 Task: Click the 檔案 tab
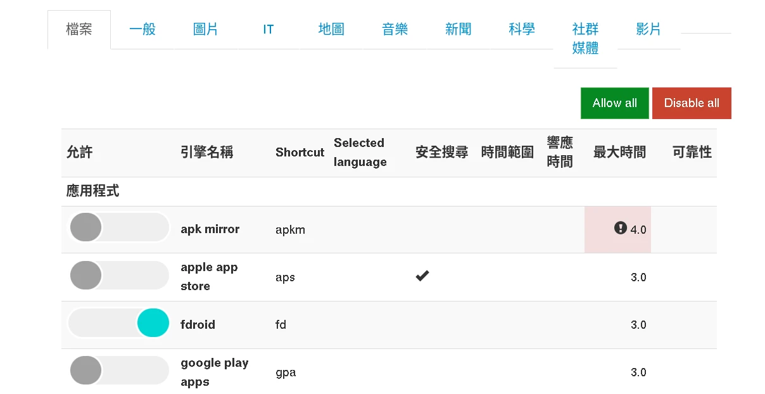(79, 30)
